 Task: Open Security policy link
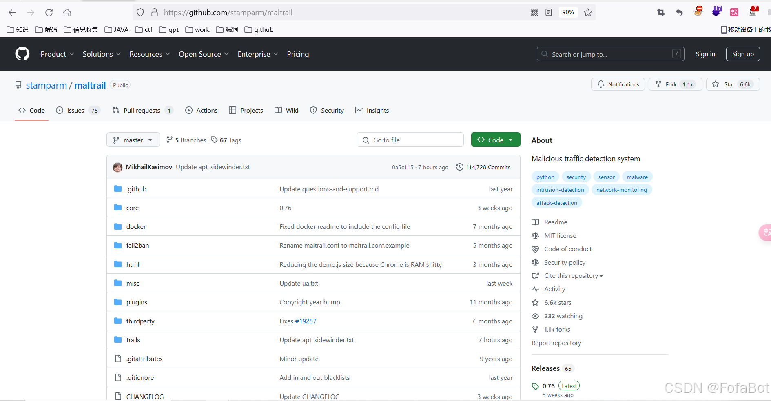pos(565,262)
